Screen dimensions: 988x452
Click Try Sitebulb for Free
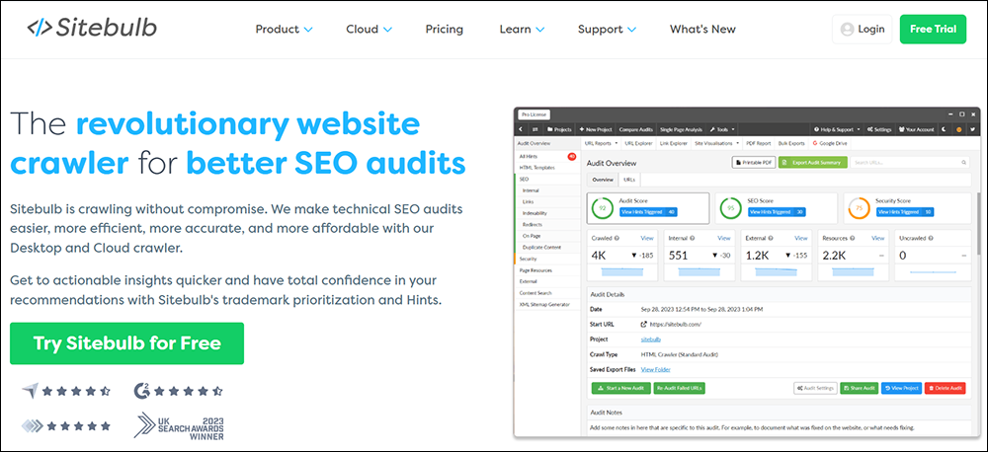[126, 343]
